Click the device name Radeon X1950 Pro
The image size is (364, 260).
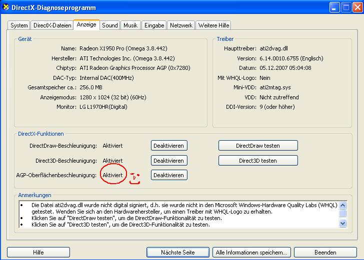coord(123,48)
